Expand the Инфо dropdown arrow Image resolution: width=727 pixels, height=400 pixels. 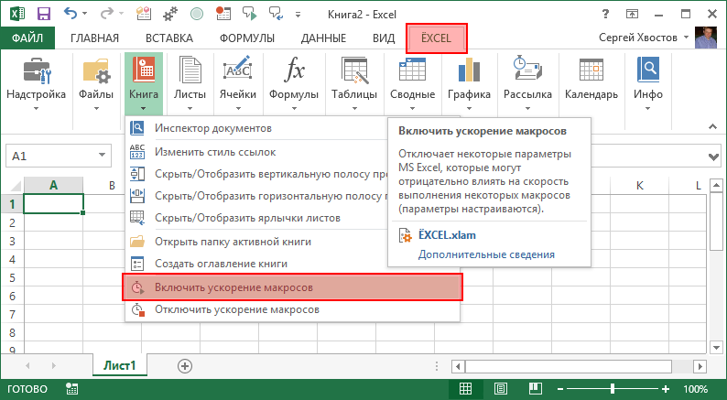pyautogui.click(x=647, y=108)
